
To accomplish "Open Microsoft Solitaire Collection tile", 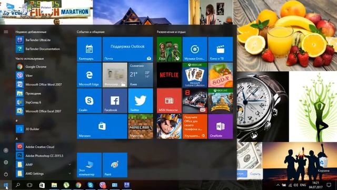I will pyautogui.click(x=195, y=75).
